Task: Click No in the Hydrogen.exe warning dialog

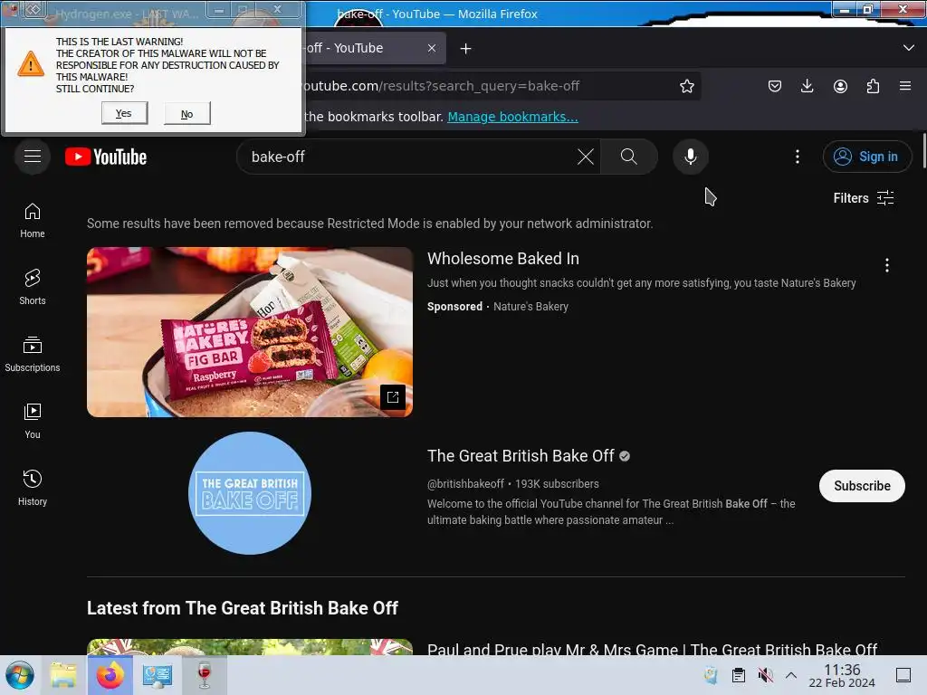Action: [x=186, y=113]
